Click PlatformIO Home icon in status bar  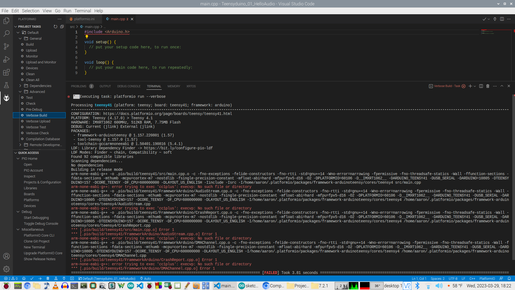tap(24, 278)
